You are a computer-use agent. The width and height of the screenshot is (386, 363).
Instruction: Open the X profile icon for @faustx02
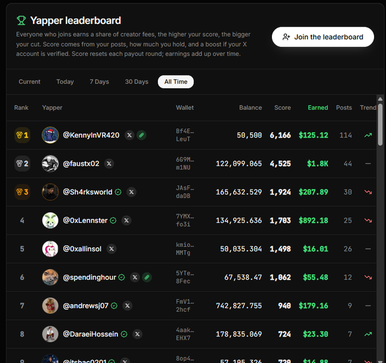pos(109,164)
